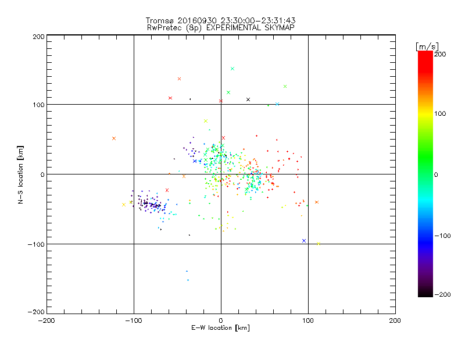
Task: Click the highest red X marker in upper left
Action: (x=179, y=79)
